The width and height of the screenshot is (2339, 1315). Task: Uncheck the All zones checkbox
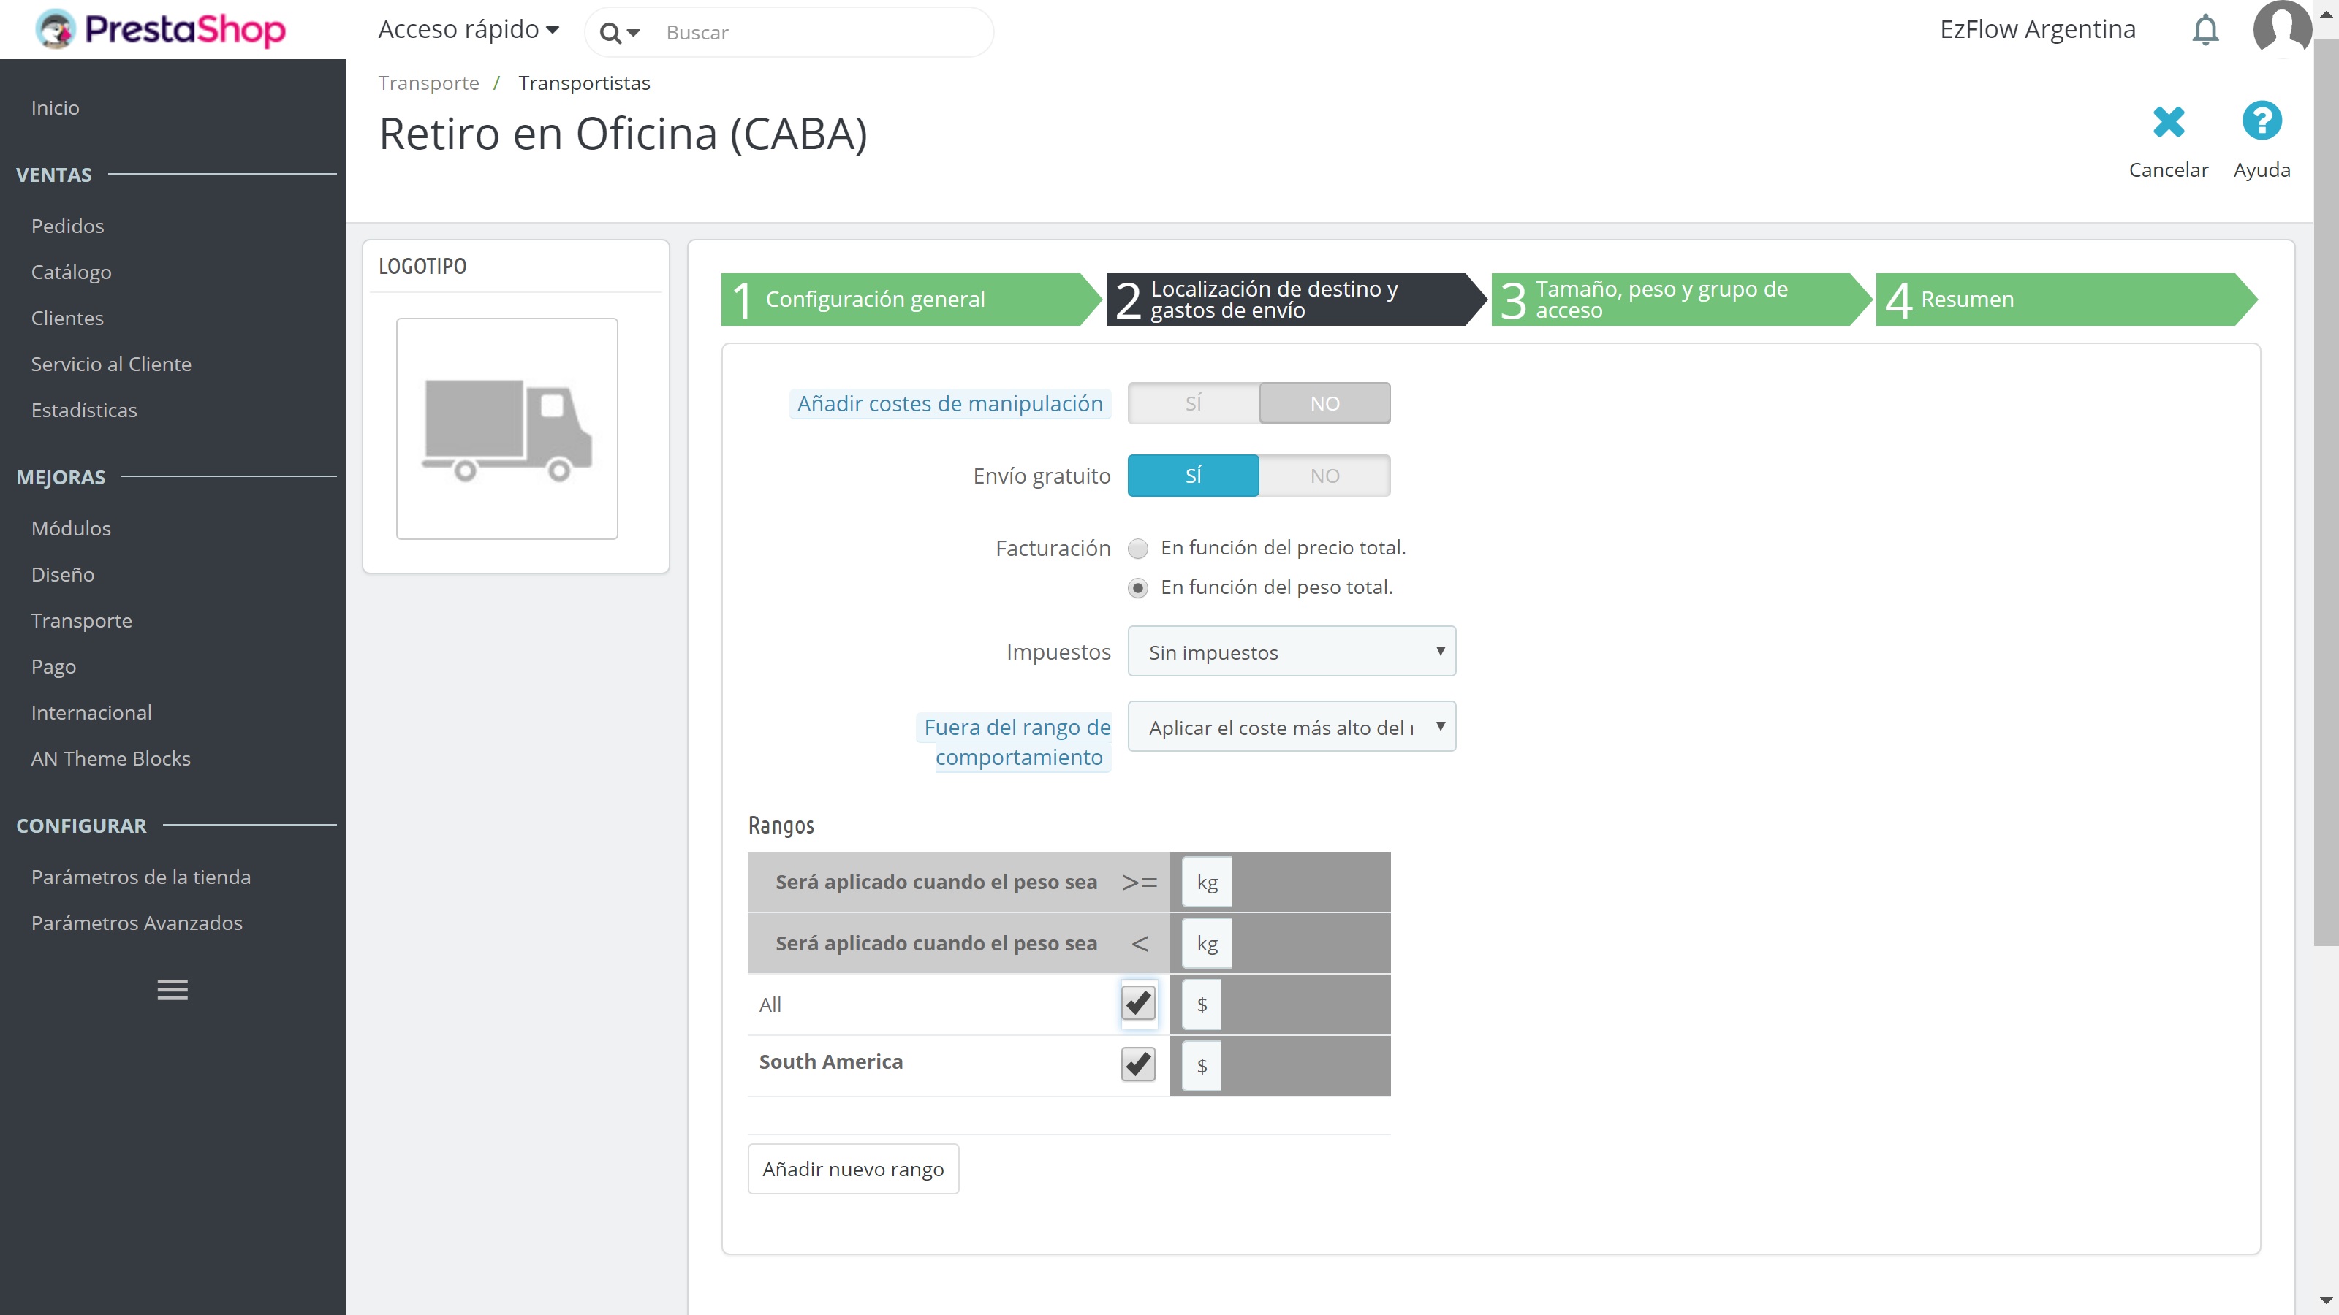pos(1138,1003)
